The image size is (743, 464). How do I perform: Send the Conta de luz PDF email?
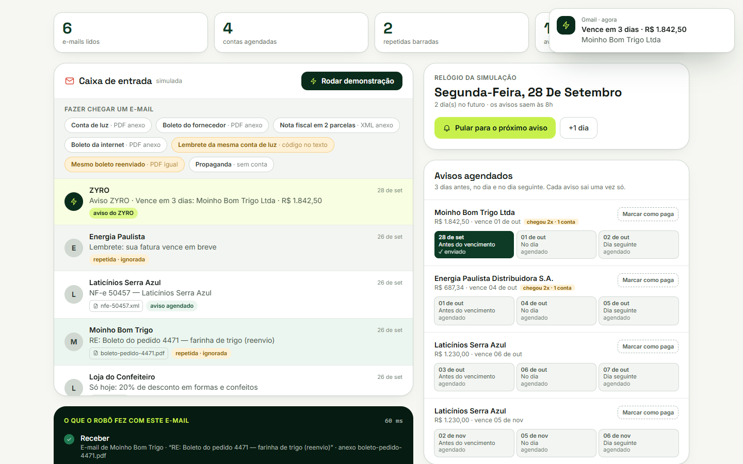(108, 125)
